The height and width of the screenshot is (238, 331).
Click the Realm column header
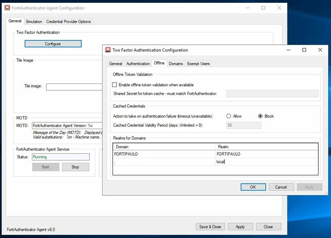coord(267,147)
